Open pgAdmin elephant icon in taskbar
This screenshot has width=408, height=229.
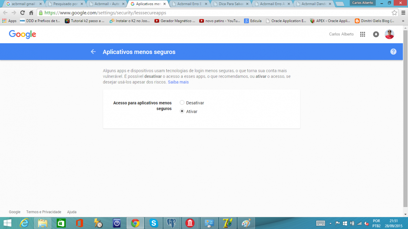pos(172,223)
